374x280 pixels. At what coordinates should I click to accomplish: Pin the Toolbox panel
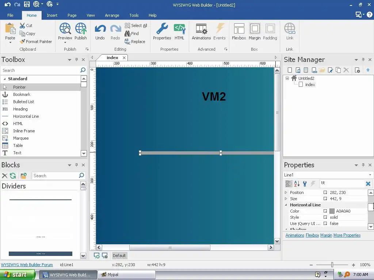pyautogui.click(x=76, y=59)
